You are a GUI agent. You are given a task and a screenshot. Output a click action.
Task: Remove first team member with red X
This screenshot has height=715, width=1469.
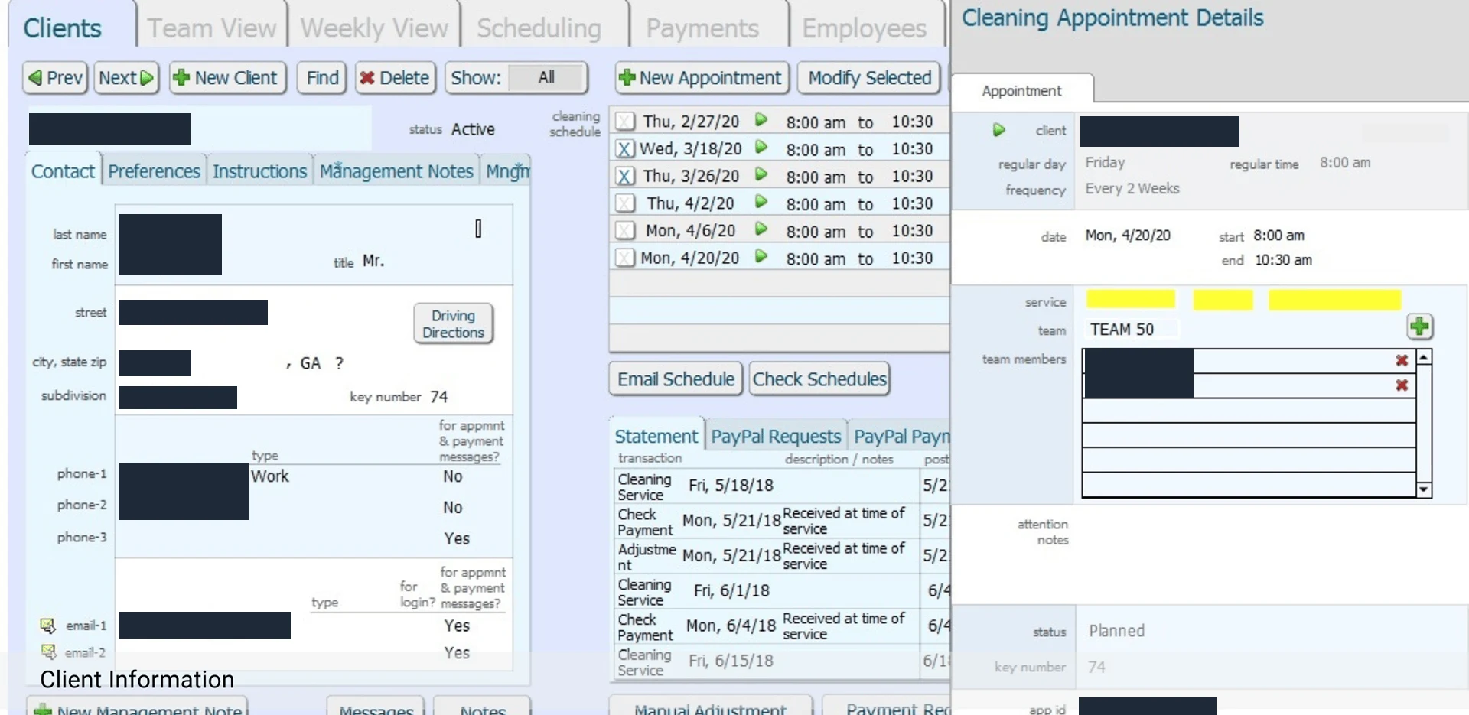1402,360
